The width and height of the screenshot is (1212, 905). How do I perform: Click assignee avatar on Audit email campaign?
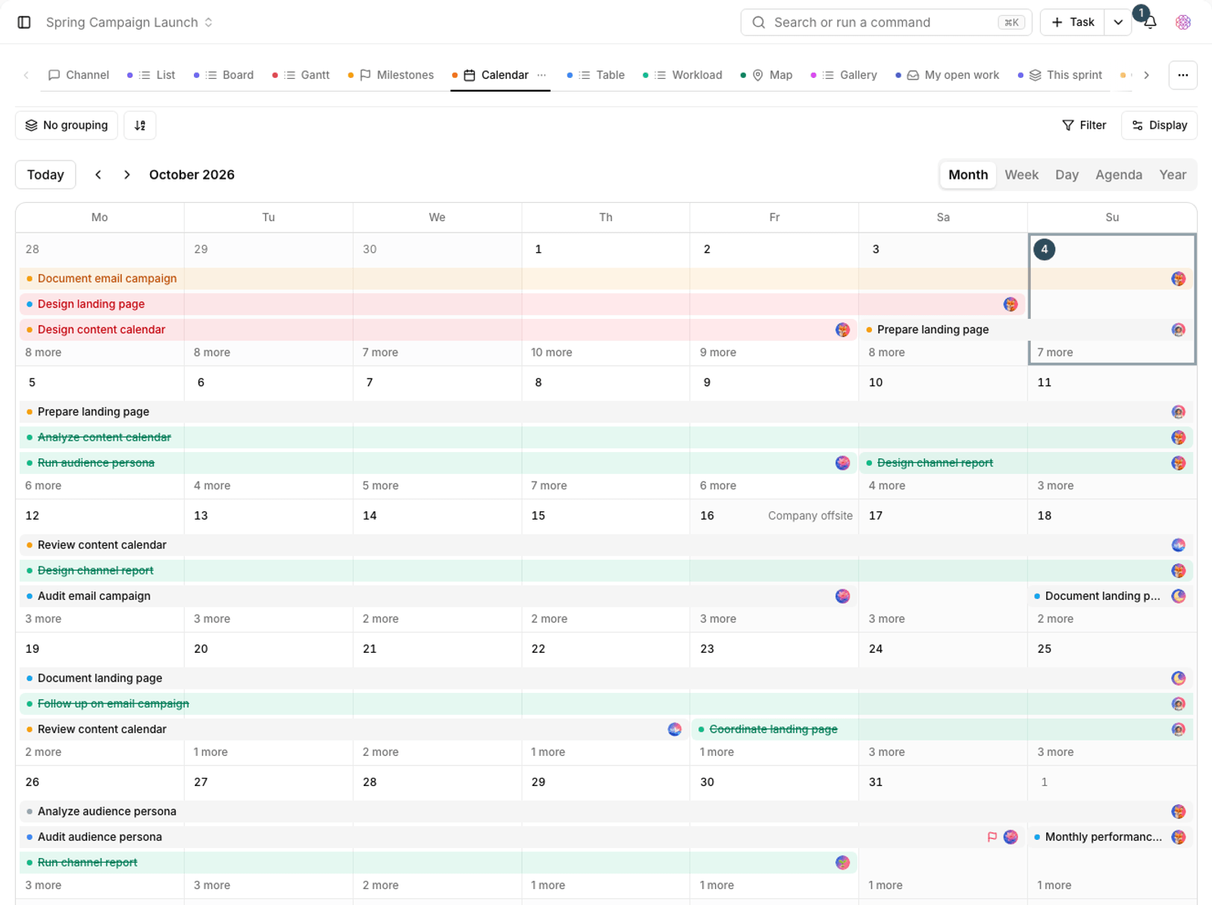[842, 596]
